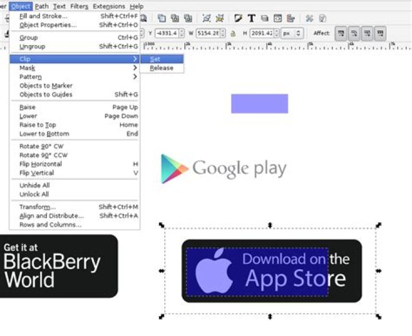Select Fill and Stroke menu entry
Screen dimensions: 412x336
[x=74, y=16]
